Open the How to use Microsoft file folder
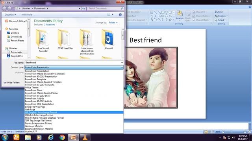 (x=87, y=42)
